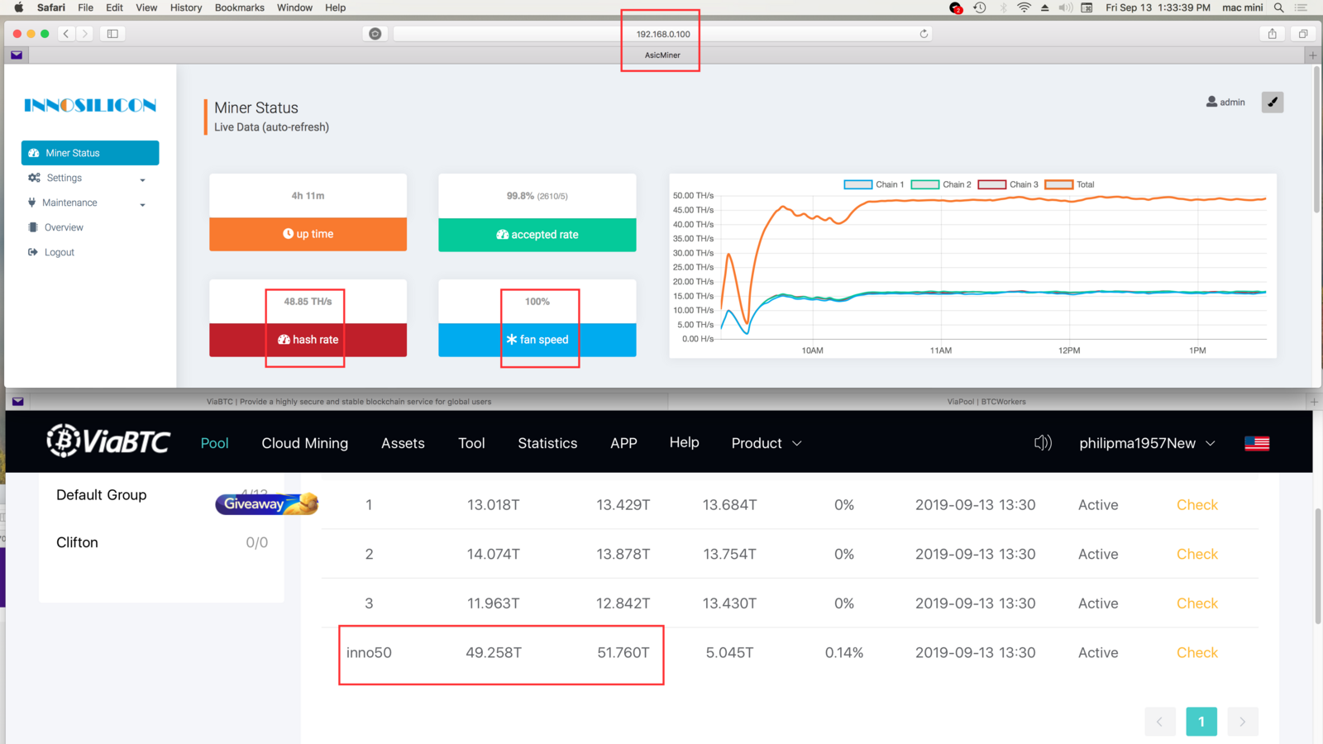Viewport: 1323px width, 744px height.
Task: Click next page arrow in pagination
Action: pos(1243,722)
